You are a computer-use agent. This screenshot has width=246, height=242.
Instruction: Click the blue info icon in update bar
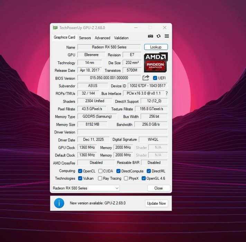59,203
